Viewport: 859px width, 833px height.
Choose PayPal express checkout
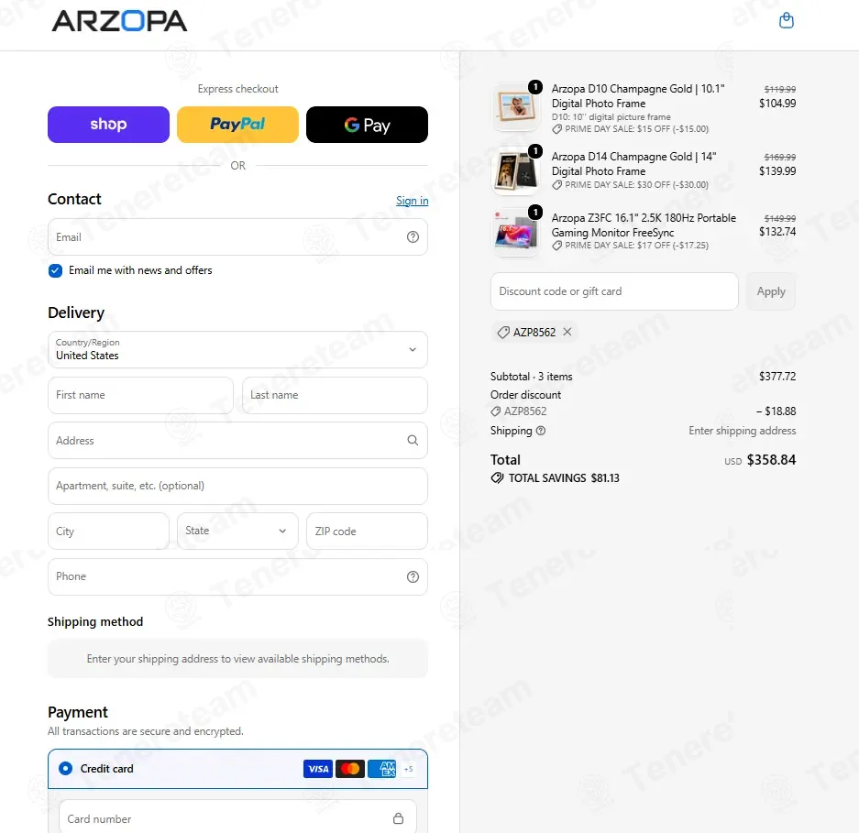[237, 125]
